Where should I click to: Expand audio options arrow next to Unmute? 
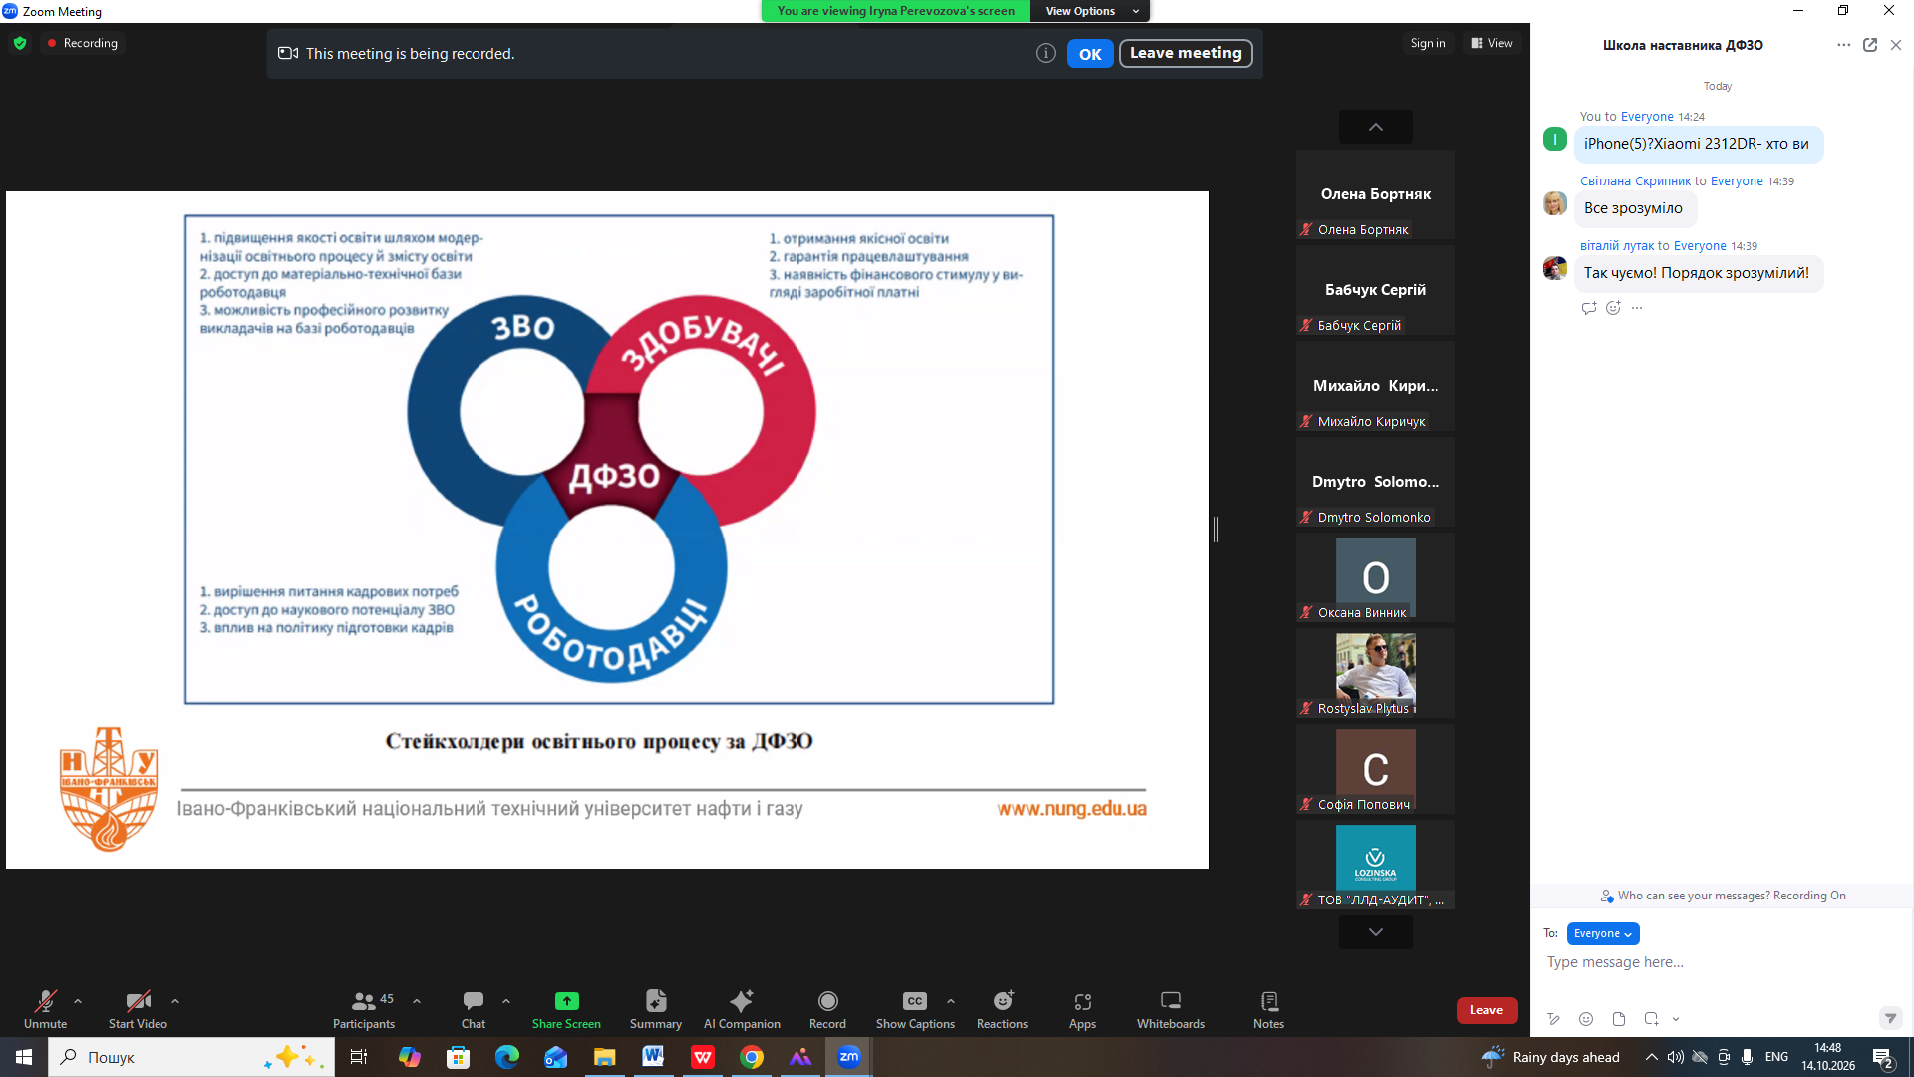[x=78, y=1000]
